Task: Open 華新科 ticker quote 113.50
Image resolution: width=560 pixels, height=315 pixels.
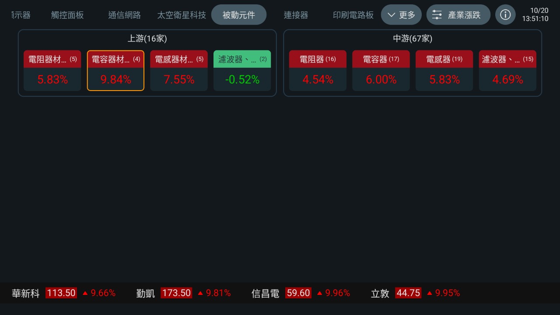Action: click(64, 293)
